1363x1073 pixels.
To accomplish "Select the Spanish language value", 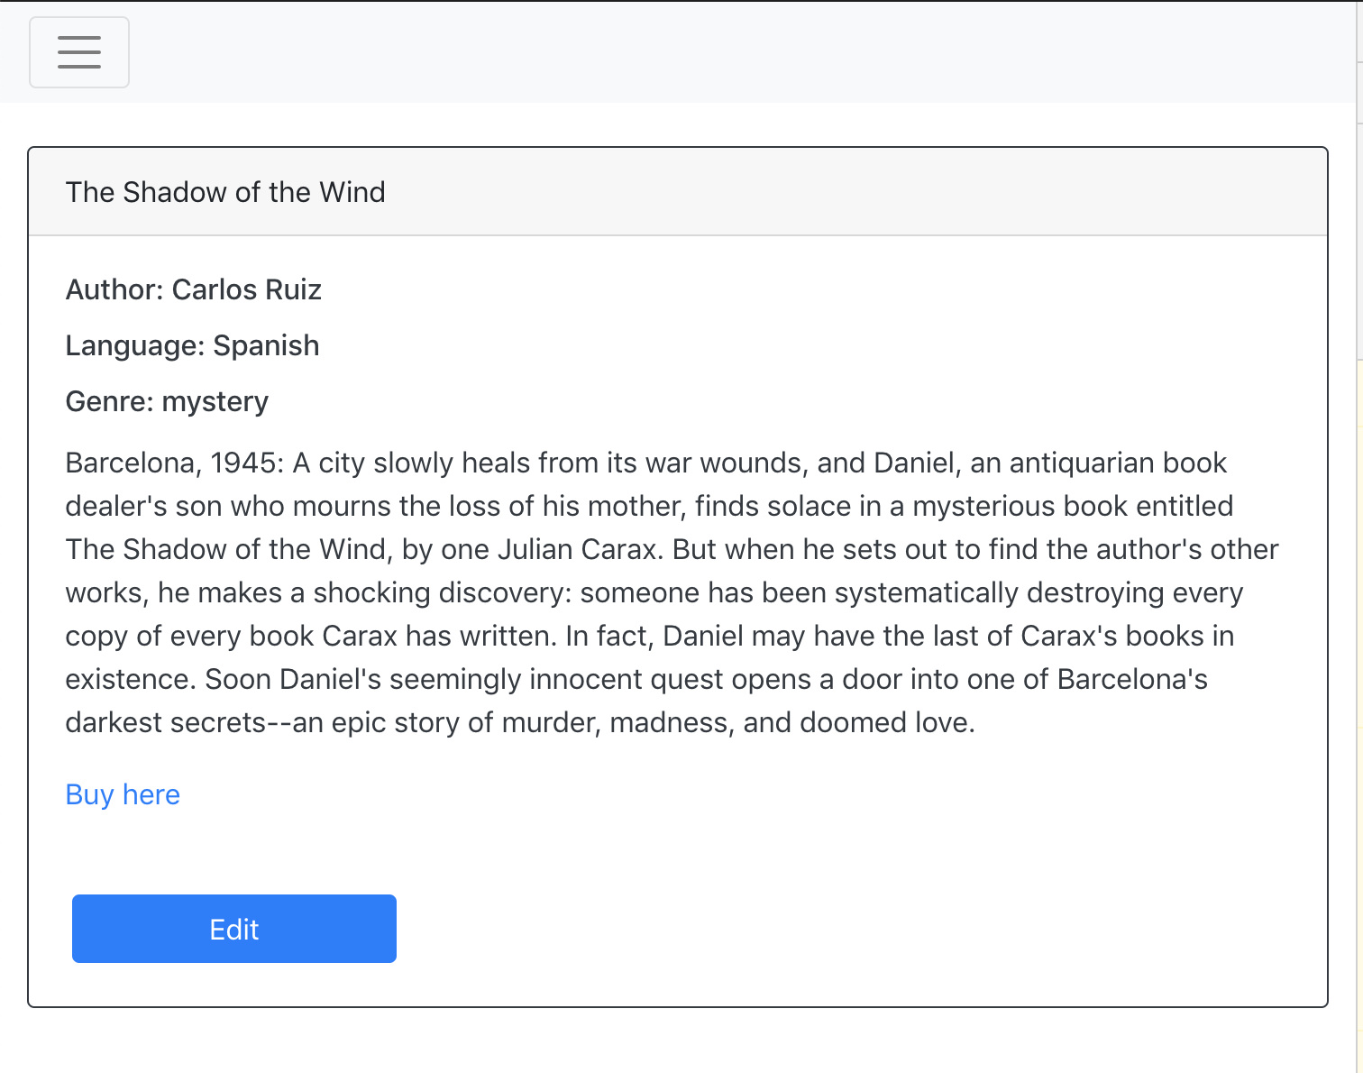I will pos(266,345).
